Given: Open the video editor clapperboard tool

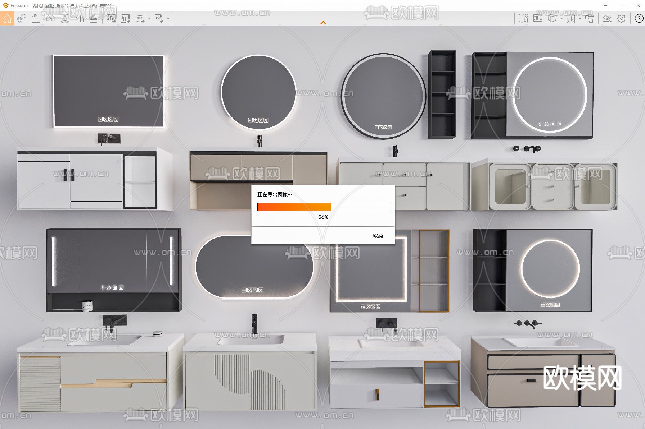Looking at the screenshot, I should (x=93, y=18).
